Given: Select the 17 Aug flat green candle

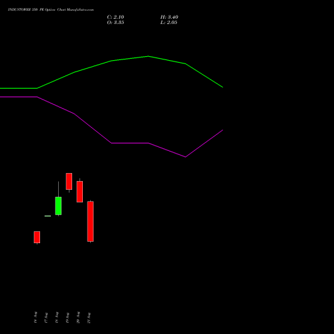Looking at the screenshot, I should pos(47,216).
